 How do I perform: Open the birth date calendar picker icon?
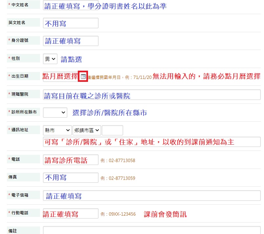tap(83, 77)
